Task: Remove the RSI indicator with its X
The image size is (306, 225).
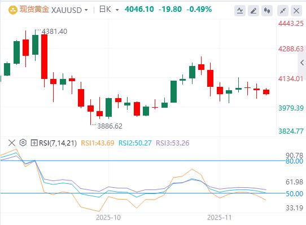Action: coord(12,143)
